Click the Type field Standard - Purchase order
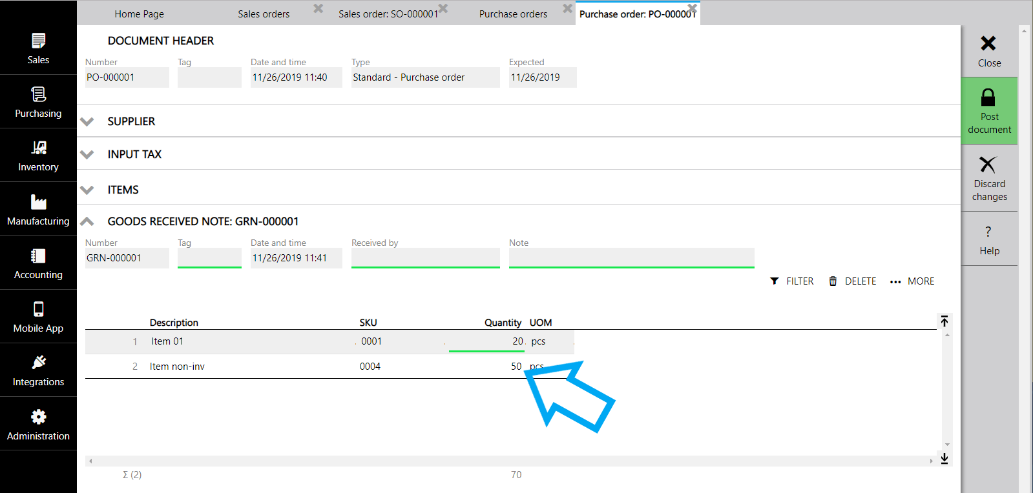Viewport: 1033px width, 493px height. click(426, 77)
